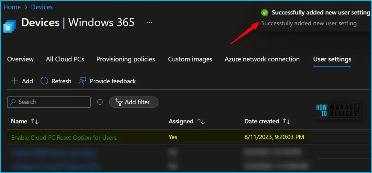Open the All Cloud PCs tab
Viewport: 372px width, 173px height.
[x=65, y=59]
